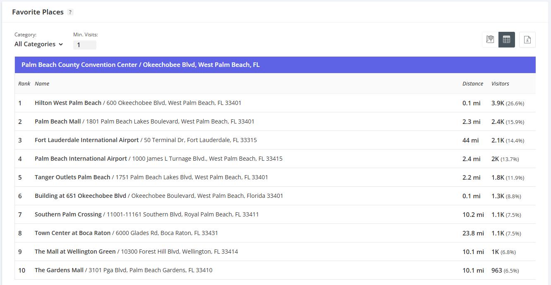Select Town Center at Boca Raton name

(72, 233)
